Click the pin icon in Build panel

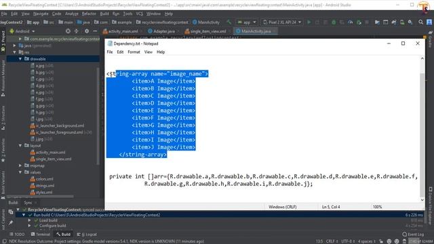(11, 222)
